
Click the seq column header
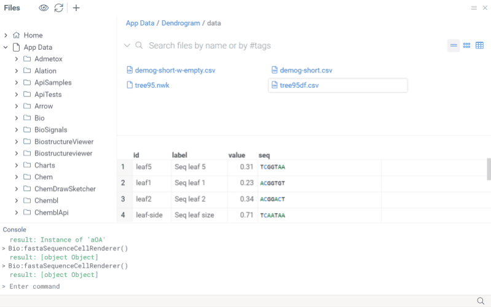click(x=264, y=155)
